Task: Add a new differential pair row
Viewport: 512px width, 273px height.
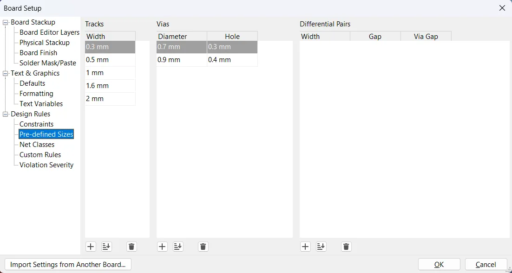Action: click(x=305, y=247)
